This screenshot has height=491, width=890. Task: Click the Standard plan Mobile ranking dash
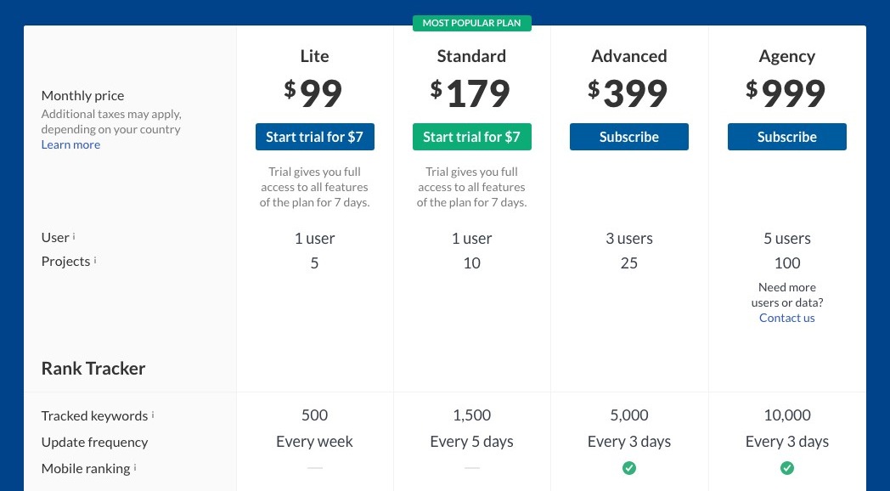(471, 468)
